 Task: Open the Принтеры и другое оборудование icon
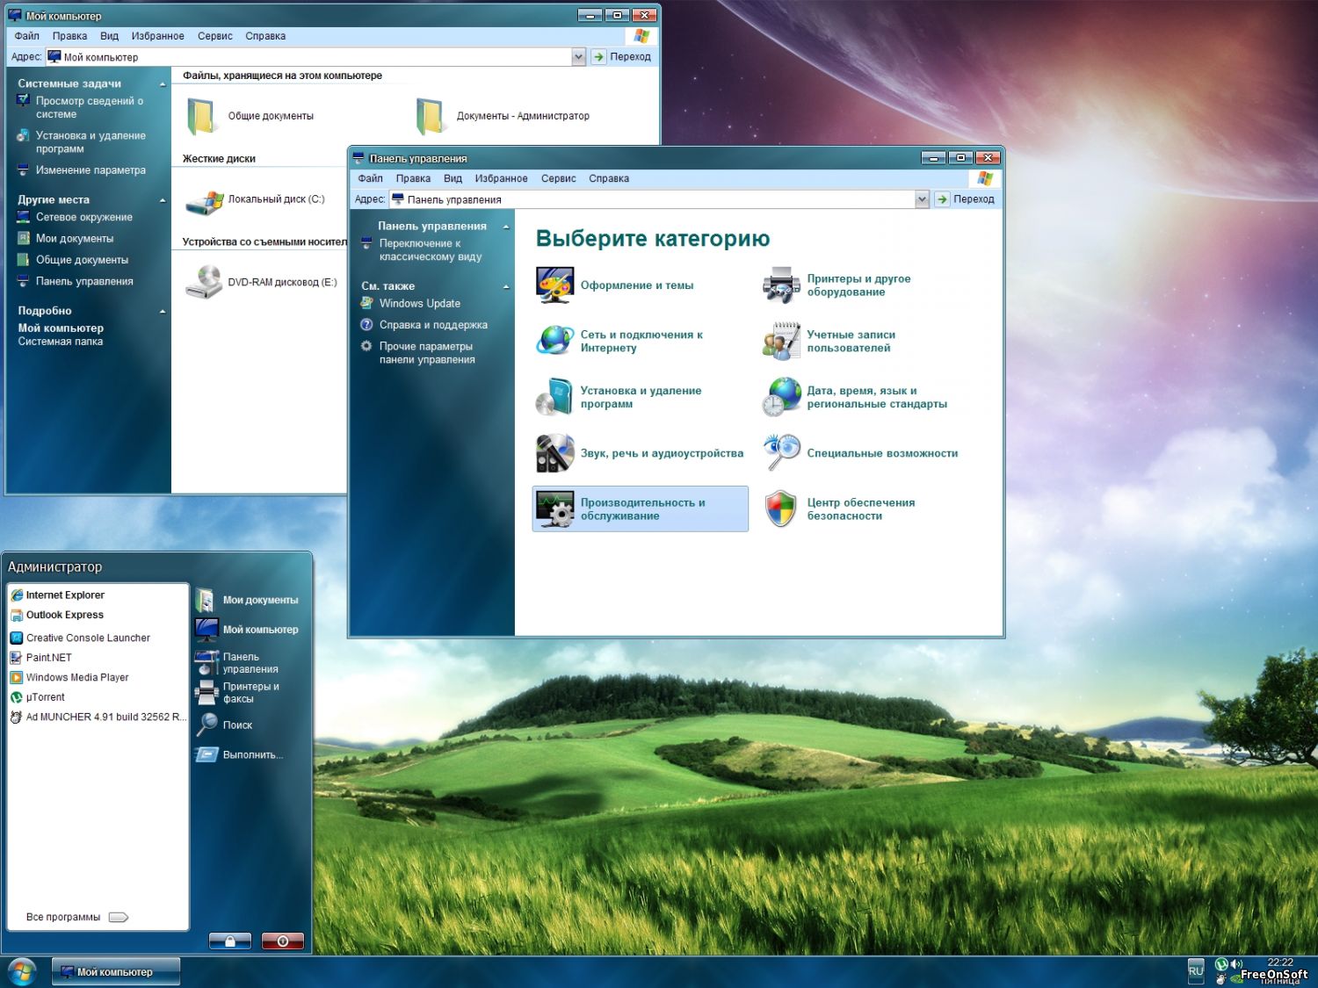[x=781, y=285]
